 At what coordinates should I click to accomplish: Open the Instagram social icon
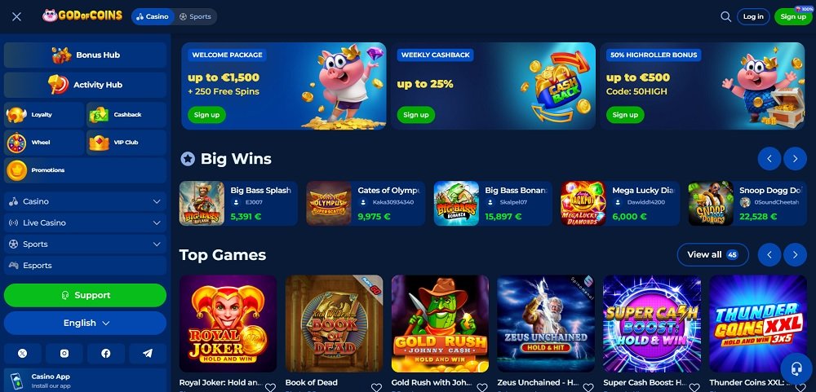64,354
